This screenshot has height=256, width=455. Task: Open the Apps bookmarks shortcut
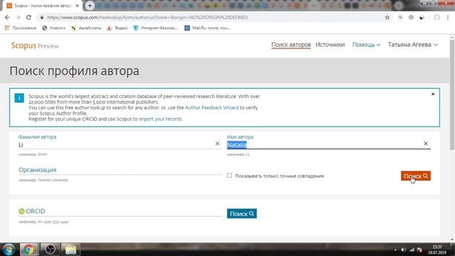21,28
